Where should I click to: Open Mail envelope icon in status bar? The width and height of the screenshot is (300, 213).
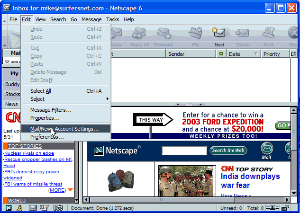click(33, 208)
